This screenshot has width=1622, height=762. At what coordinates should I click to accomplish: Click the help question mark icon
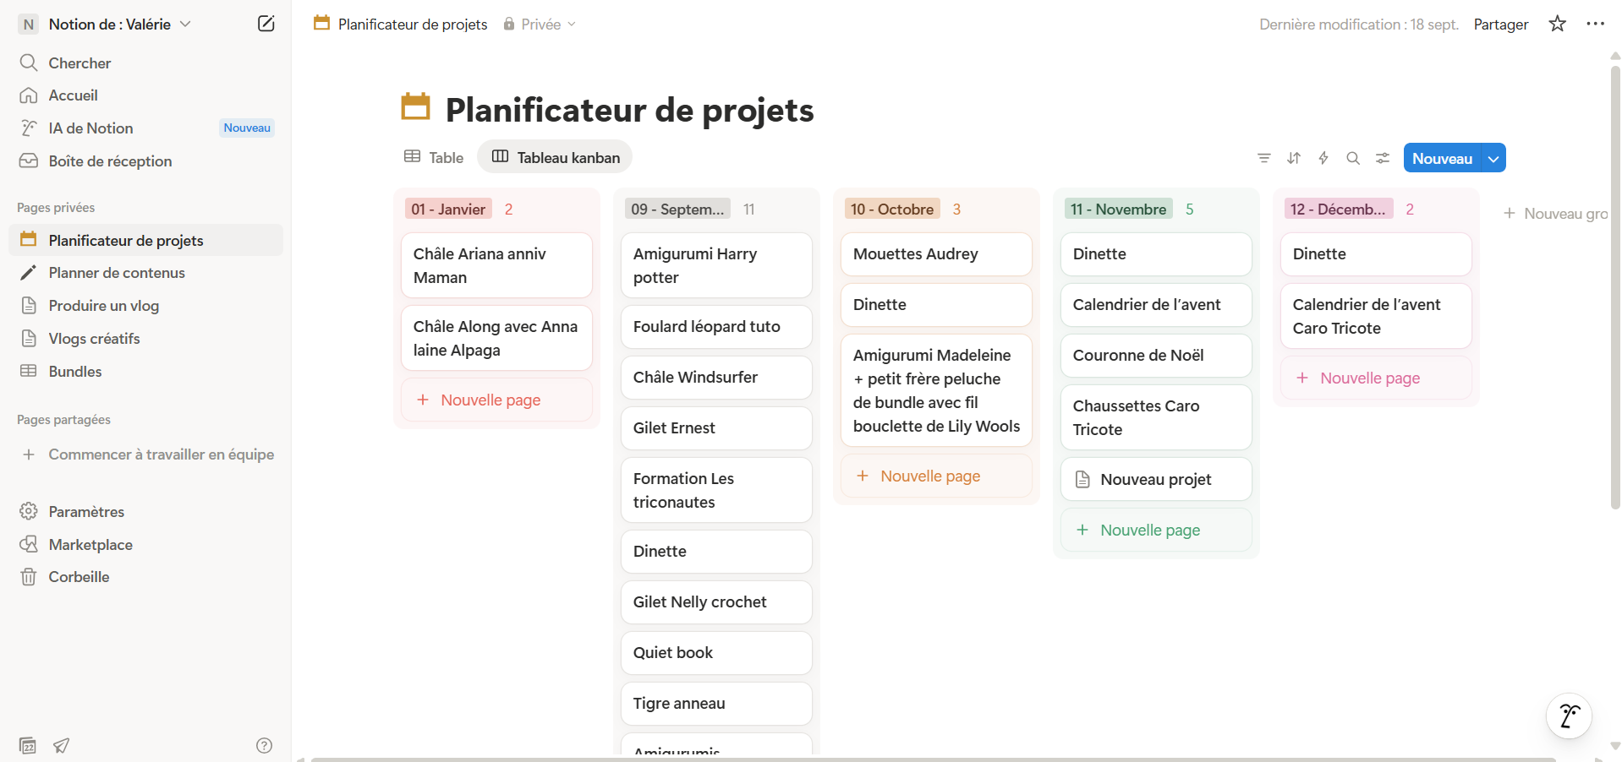264,745
